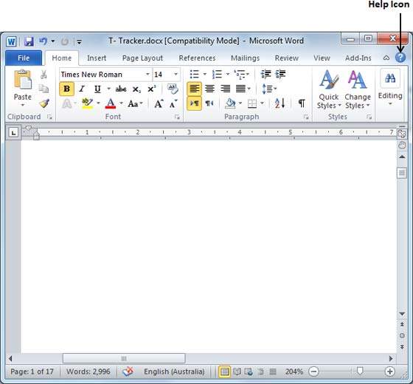Open the font name dropdown
The height and width of the screenshot is (384, 413).
click(147, 75)
